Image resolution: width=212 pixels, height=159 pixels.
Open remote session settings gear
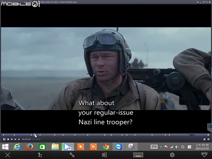[172, 155]
